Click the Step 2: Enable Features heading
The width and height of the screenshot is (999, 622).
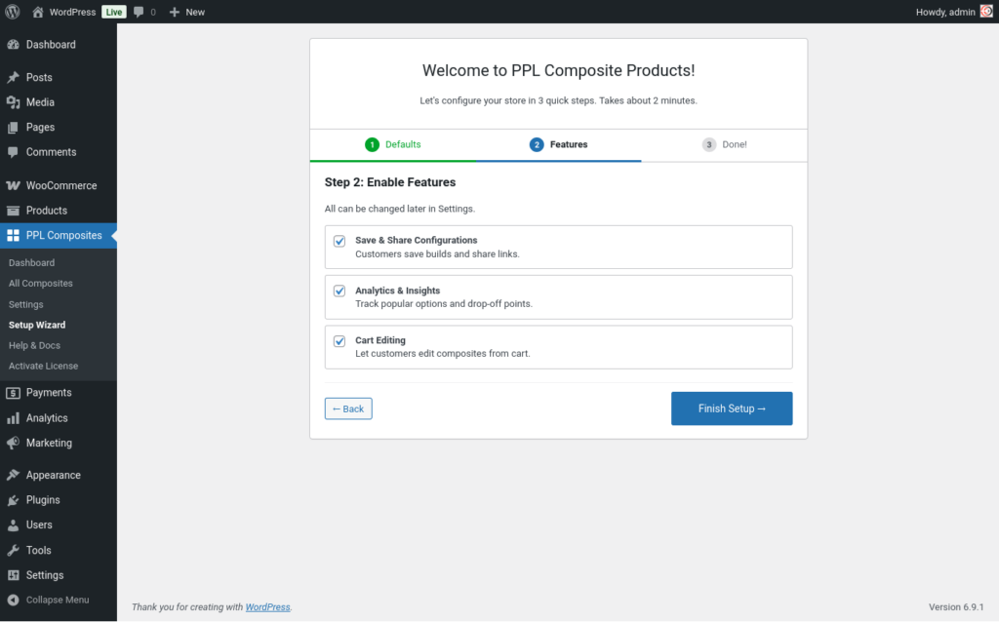pyautogui.click(x=390, y=182)
